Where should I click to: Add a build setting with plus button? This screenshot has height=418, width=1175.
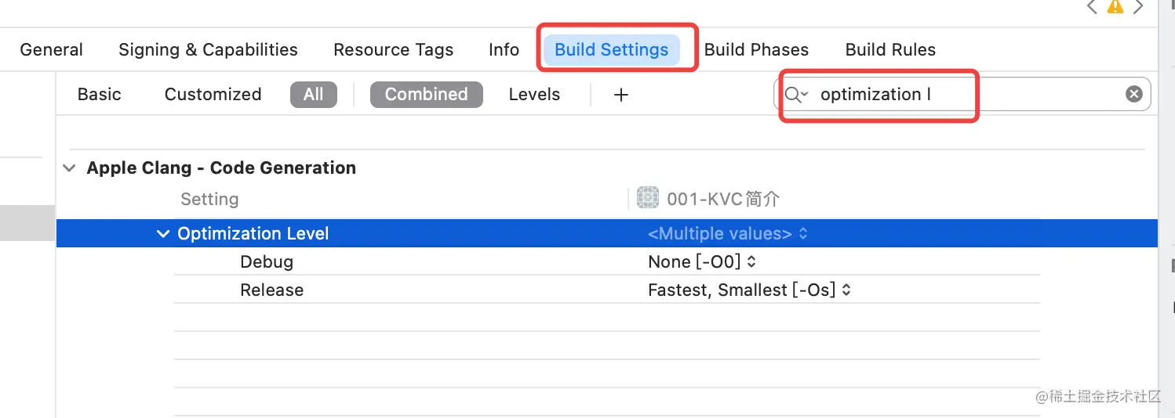pyautogui.click(x=620, y=95)
